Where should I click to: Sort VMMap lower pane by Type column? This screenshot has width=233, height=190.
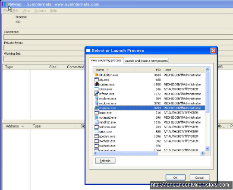point(52,126)
